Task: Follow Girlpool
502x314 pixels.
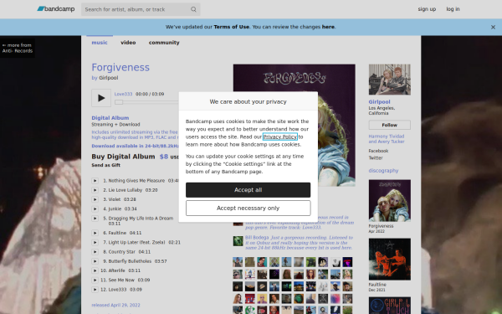Action: tap(389, 125)
